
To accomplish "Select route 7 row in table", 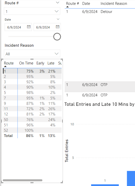I will (32, 98).
